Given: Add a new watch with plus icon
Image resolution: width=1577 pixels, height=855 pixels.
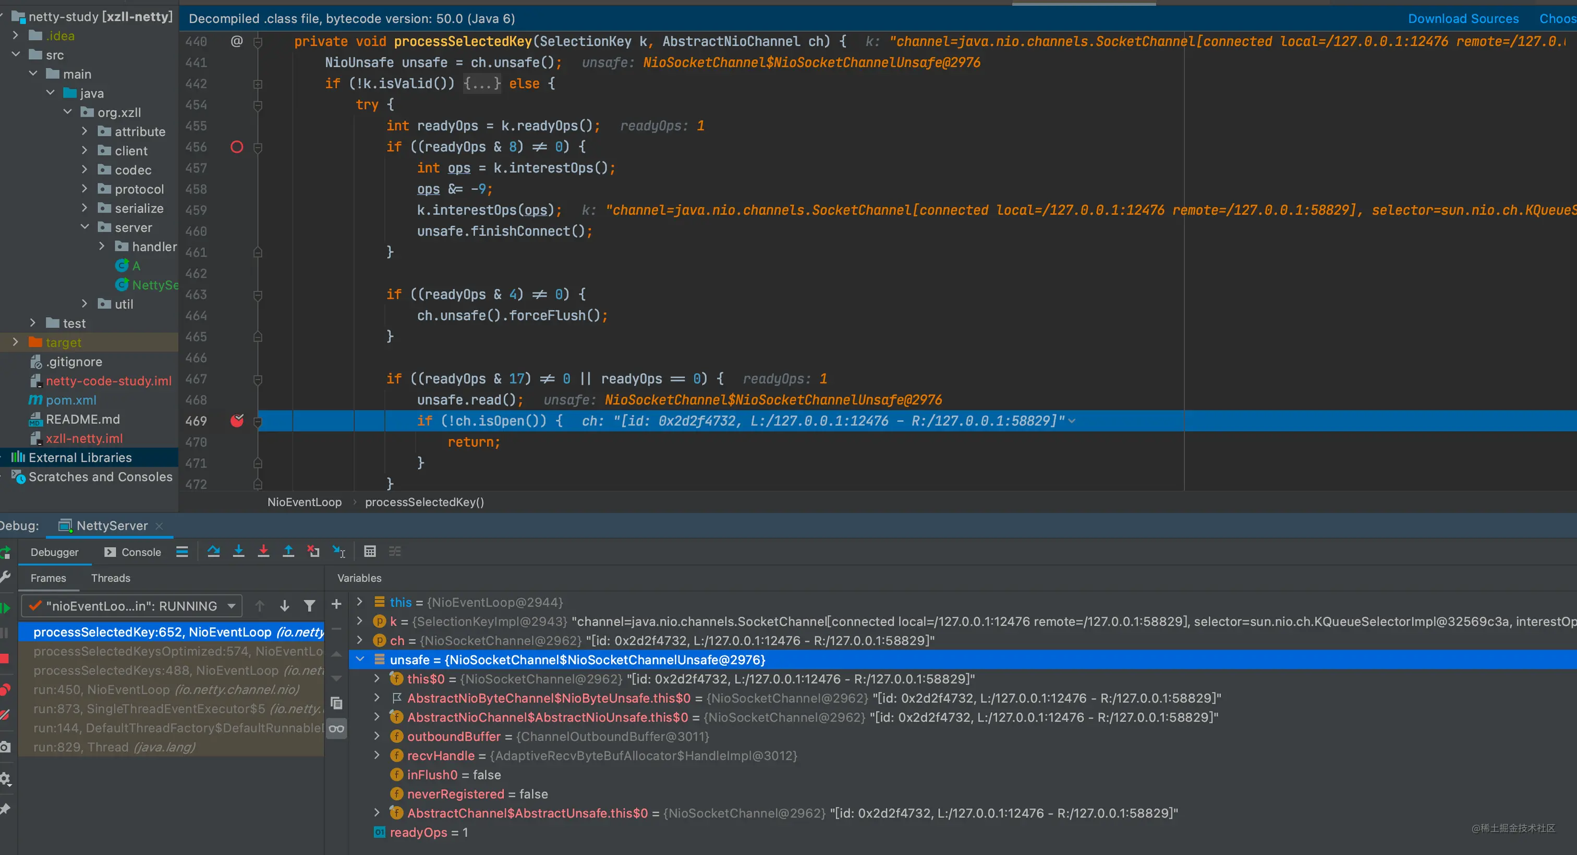Looking at the screenshot, I should coord(336,604).
